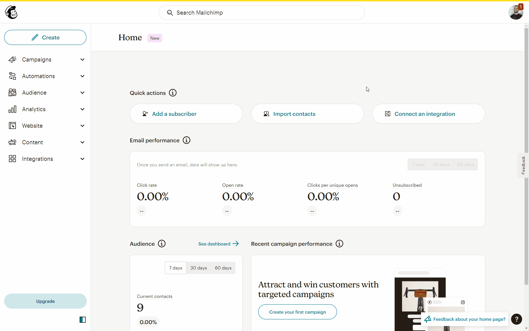Click the Upgrade button
Screen dimensions: 529x331
tap(45, 301)
